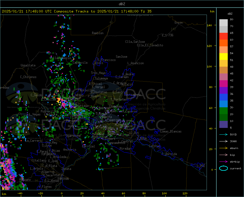Screen dimensions: 244x197
Task: Click the 'Tres_Mayo' map label
Action: pyautogui.click(x=98, y=73)
